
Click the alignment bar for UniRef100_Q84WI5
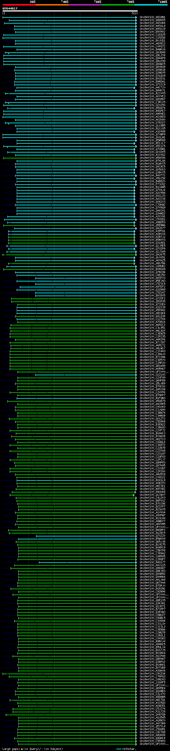coord(70,64)
